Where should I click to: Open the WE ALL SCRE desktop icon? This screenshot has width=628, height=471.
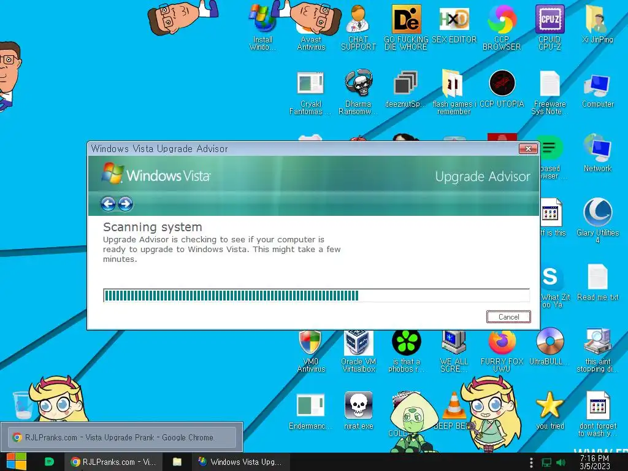point(454,350)
